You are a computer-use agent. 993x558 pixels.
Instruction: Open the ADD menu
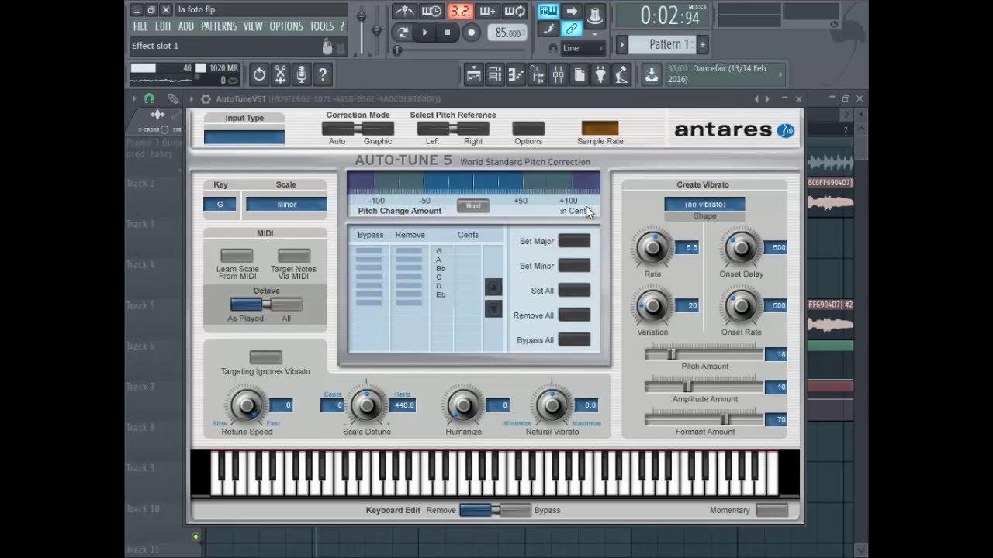[186, 26]
